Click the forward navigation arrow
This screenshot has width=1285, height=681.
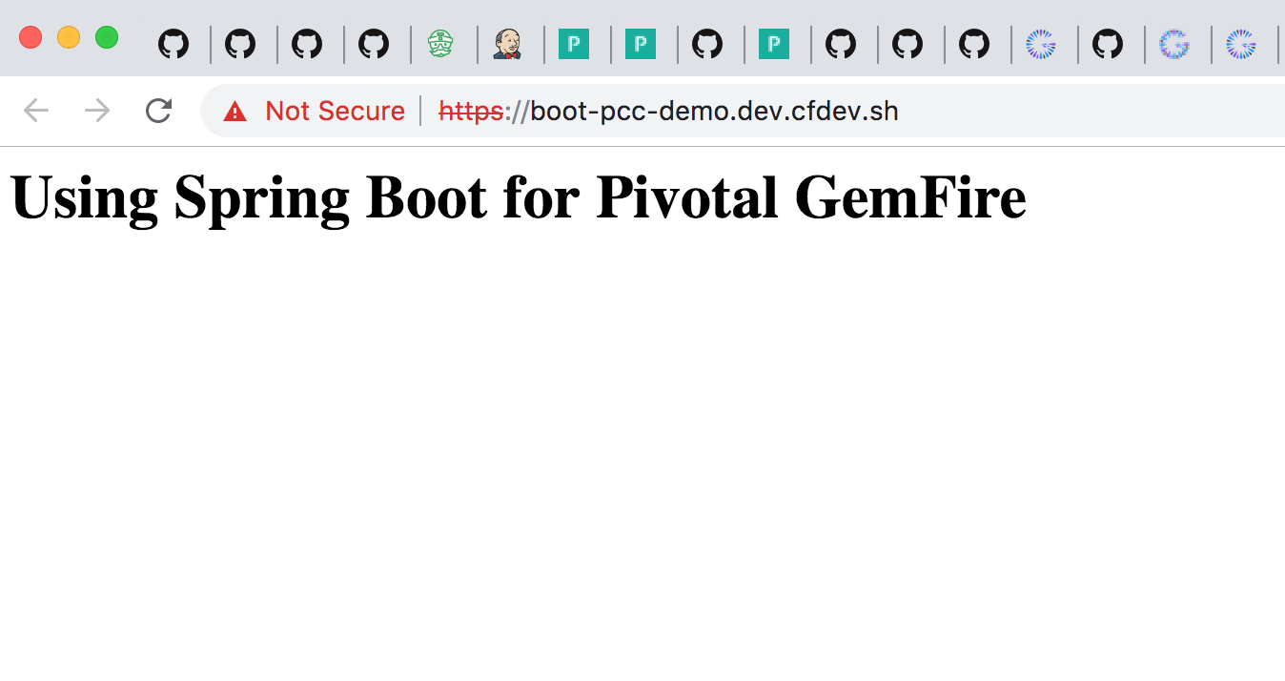[x=97, y=111]
